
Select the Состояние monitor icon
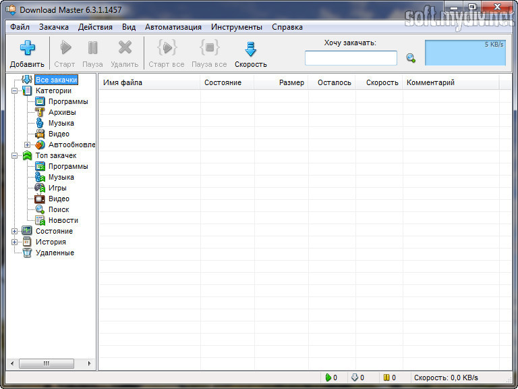27,231
